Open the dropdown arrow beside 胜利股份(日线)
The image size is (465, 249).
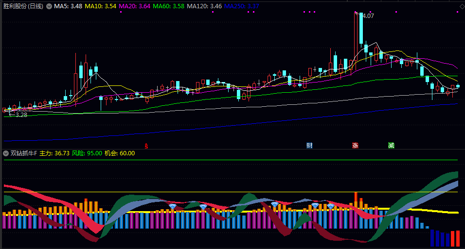[x=49, y=6]
